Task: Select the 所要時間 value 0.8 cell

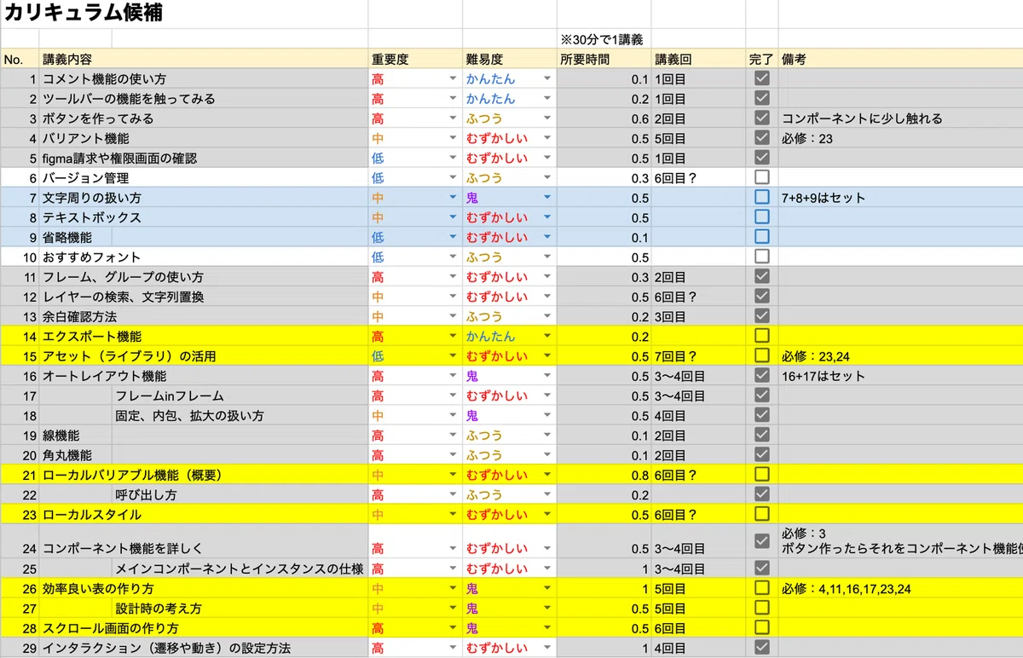Action: click(x=604, y=475)
